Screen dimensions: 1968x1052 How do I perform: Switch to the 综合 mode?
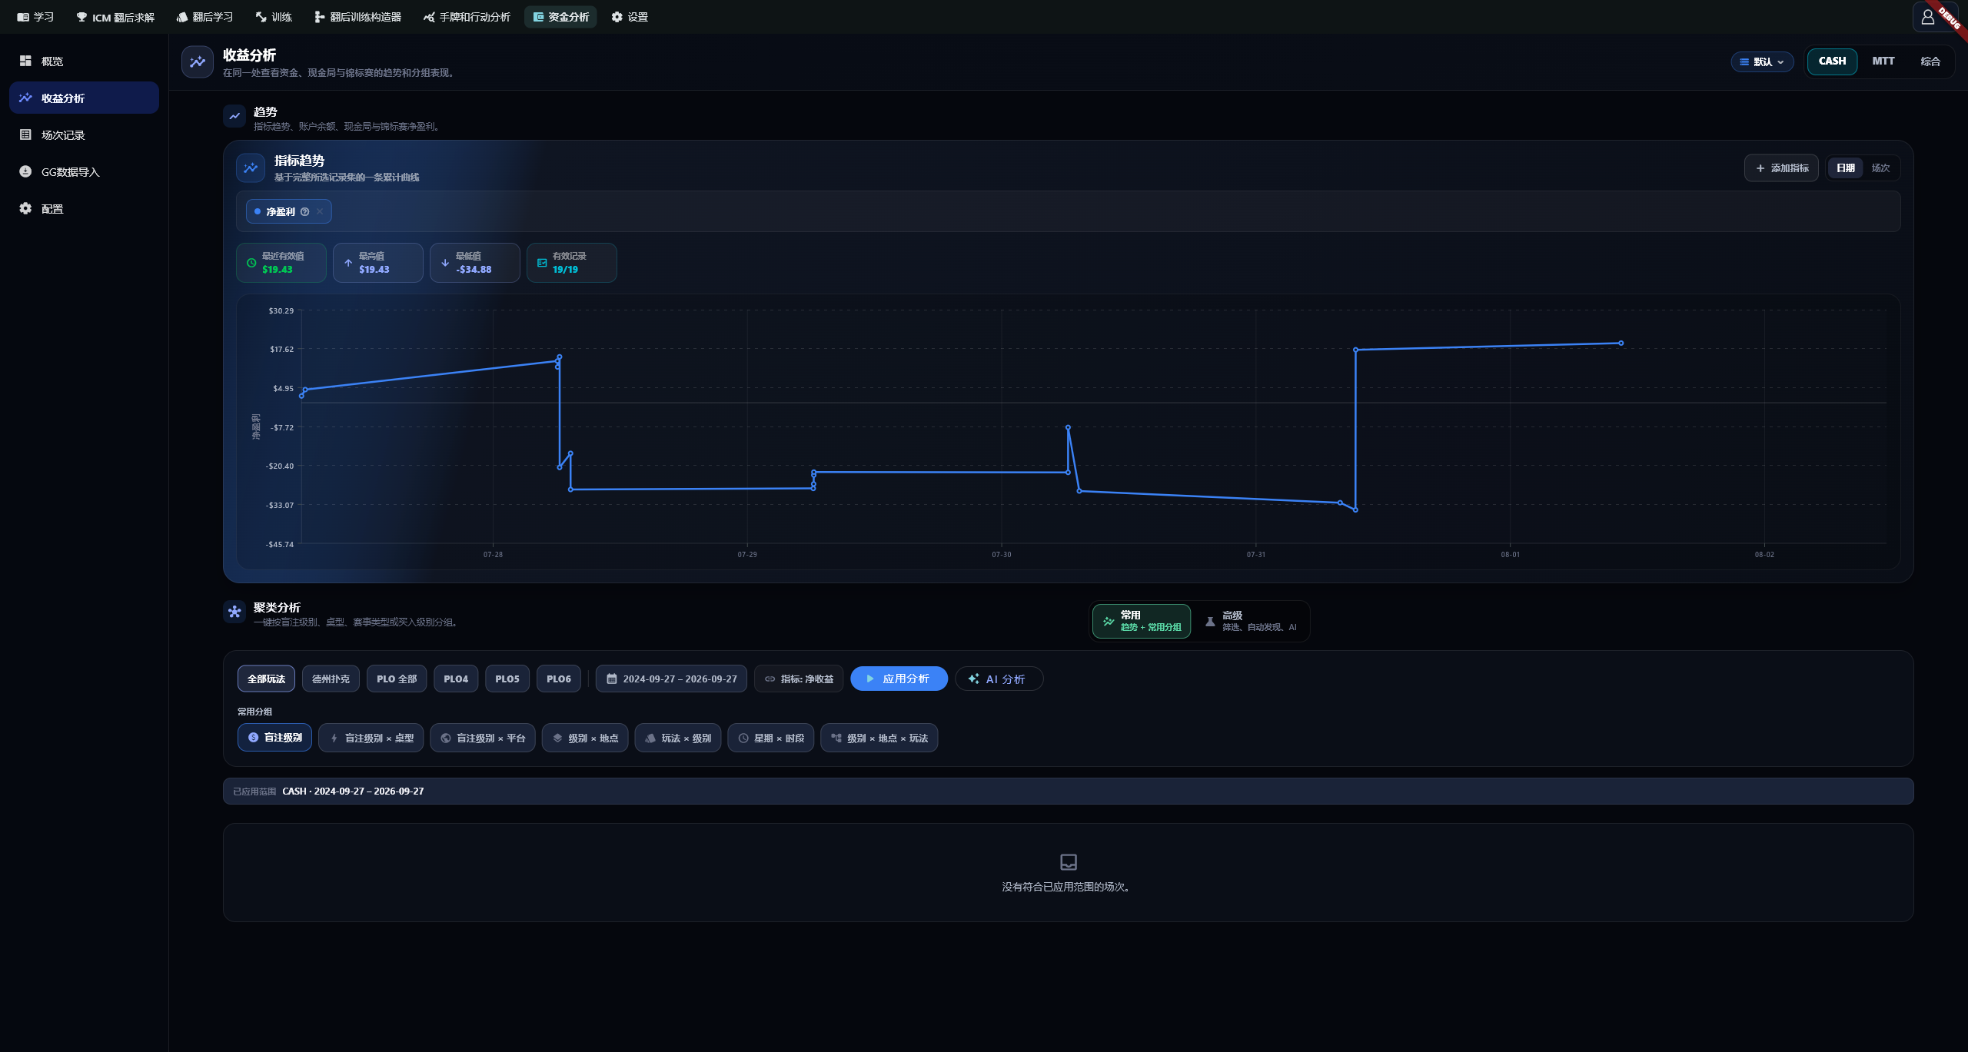coord(1930,61)
